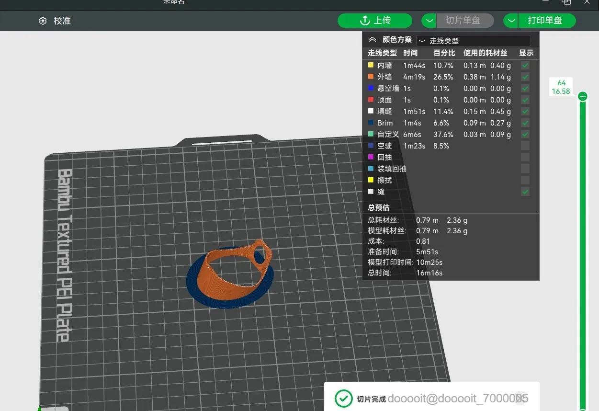599x411 pixels.
Task: Enable display checkbox for 擦拭
Action: point(525,180)
